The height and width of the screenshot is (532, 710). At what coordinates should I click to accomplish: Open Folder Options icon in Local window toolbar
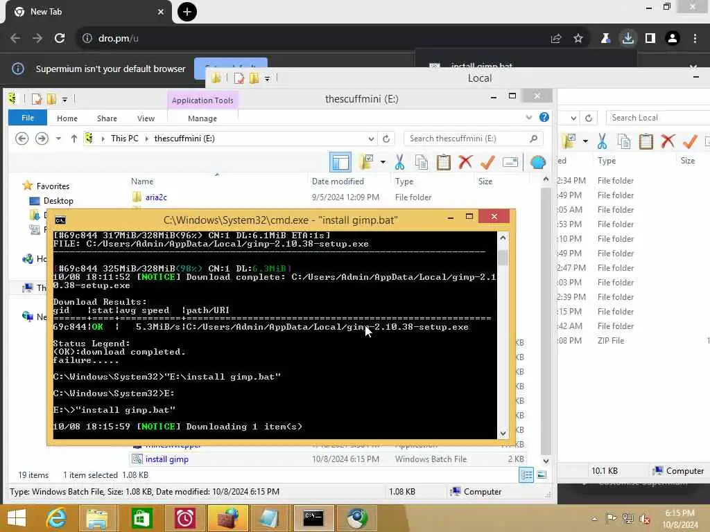[x=569, y=141]
